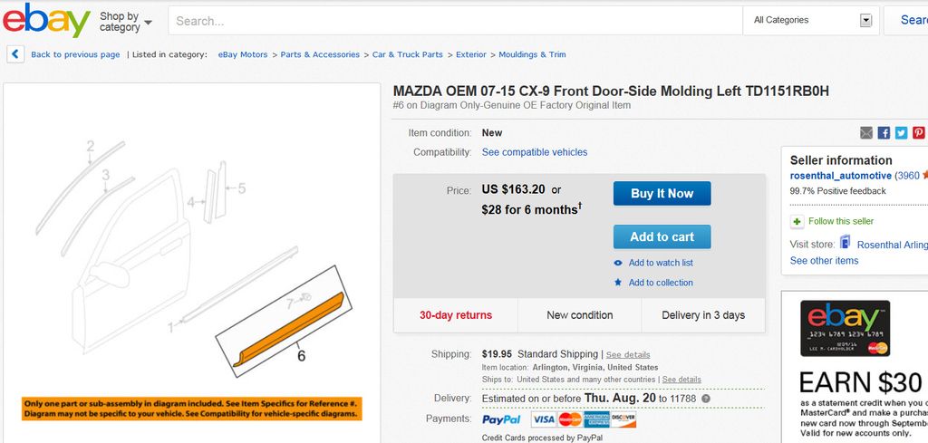
Task: Share listing on Twitter icon
Action: pos(901,133)
